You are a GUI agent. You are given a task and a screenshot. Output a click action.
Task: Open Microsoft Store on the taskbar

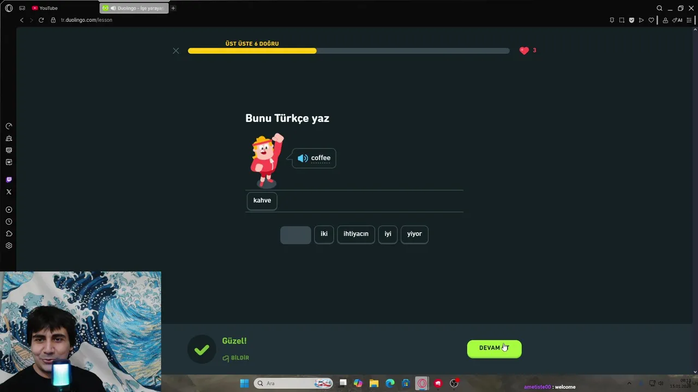point(406,383)
